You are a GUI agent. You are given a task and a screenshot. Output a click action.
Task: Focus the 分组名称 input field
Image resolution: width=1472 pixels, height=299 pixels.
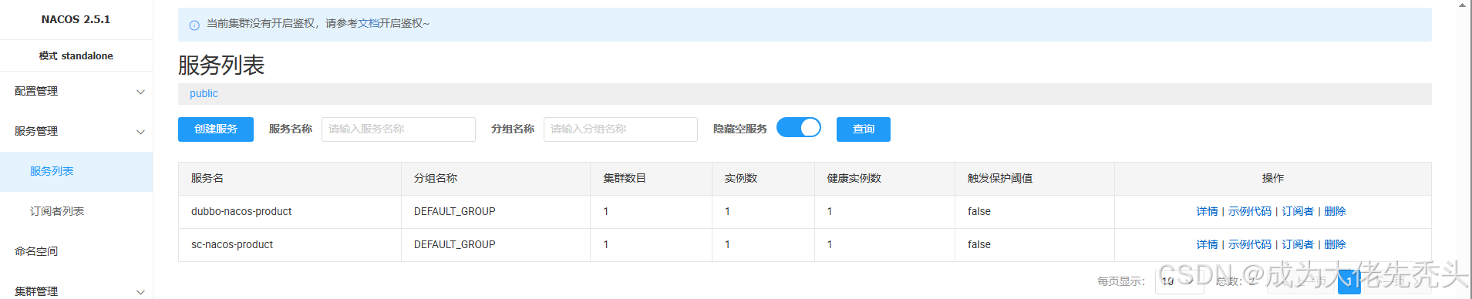[621, 129]
